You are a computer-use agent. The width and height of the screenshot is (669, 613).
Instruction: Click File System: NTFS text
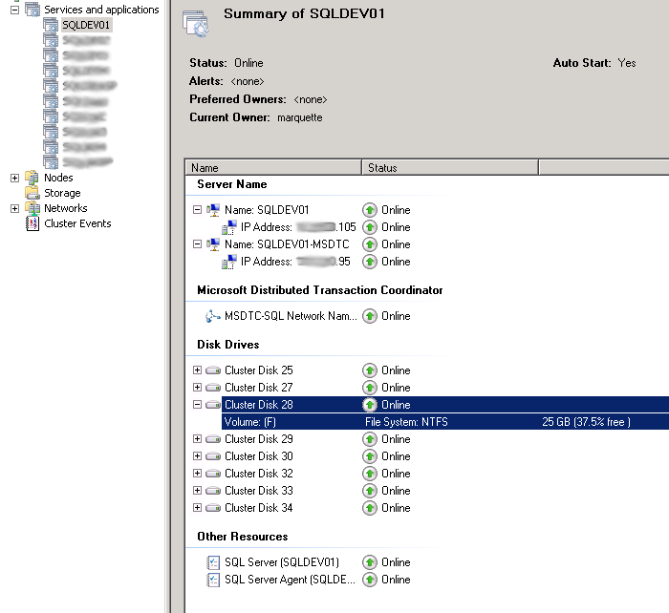point(406,422)
